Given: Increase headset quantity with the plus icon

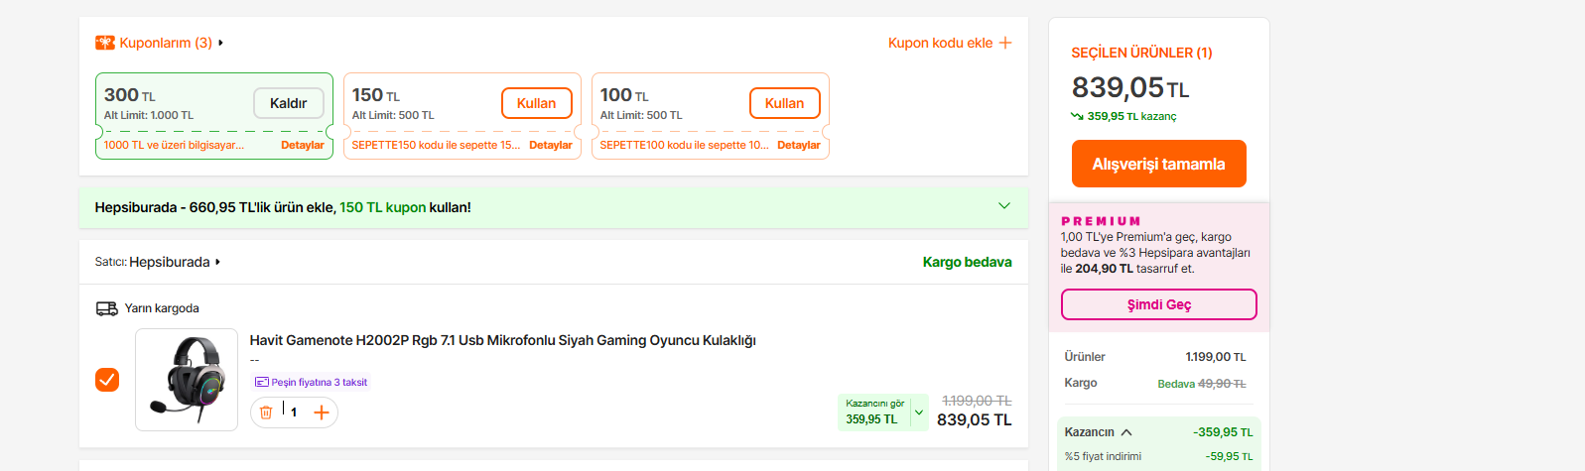Looking at the screenshot, I should click(x=322, y=412).
